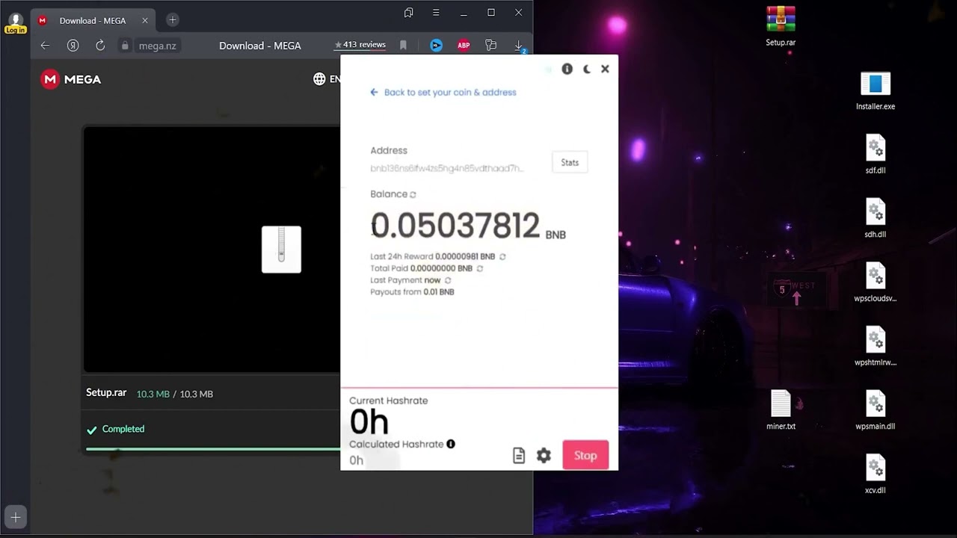Refresh the Total Paid value
957x538 pixels.
point(480,268)
